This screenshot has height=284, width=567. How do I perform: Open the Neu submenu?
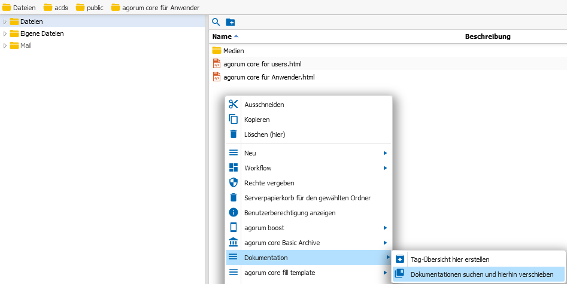point(309,153)
